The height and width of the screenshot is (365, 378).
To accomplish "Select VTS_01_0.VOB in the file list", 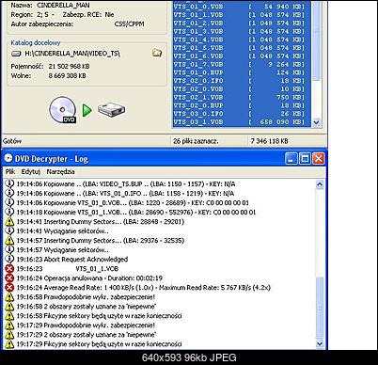I will point(242,7).
